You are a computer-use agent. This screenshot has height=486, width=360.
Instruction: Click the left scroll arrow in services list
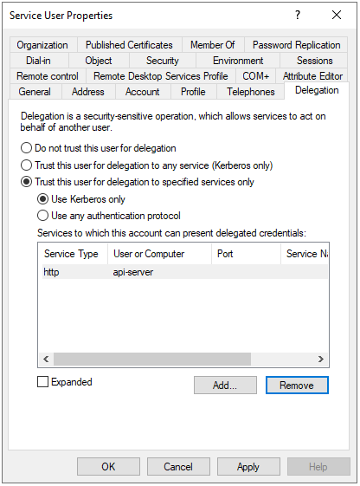(46, 360)
